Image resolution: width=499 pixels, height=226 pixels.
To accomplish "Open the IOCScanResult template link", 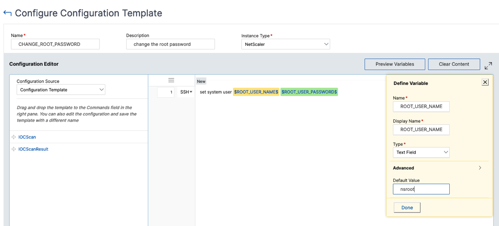I will pos(34,149).
